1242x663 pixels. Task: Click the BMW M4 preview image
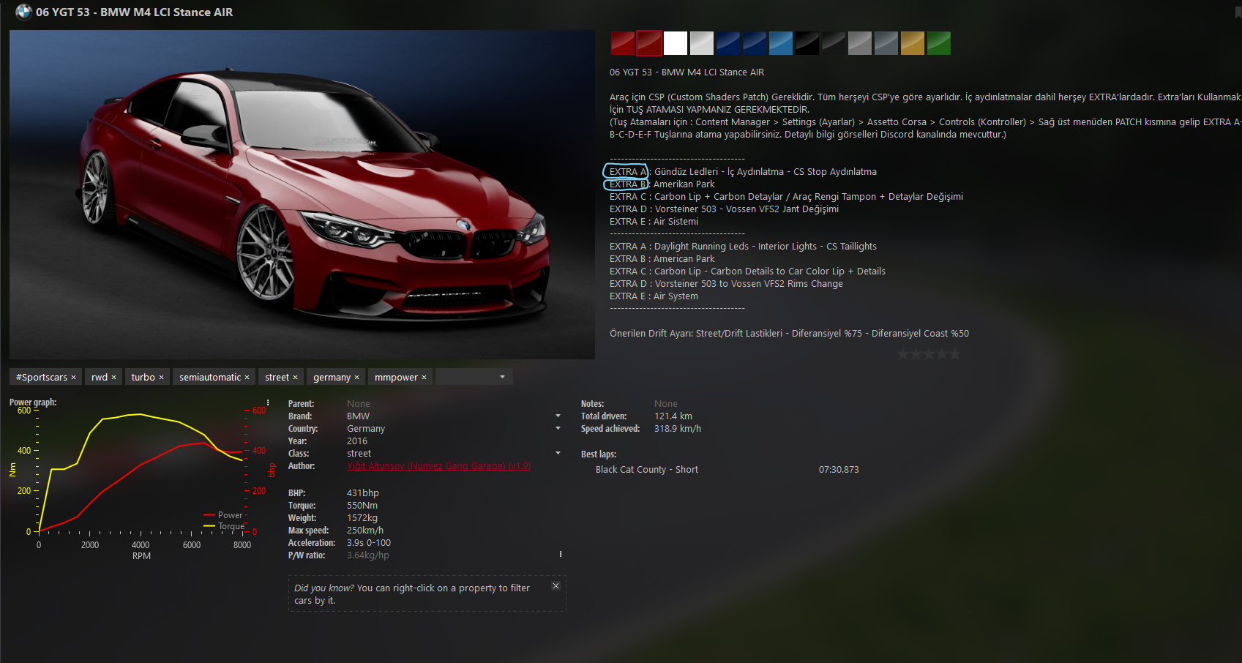pyautogui.click(x=302, y=195)
